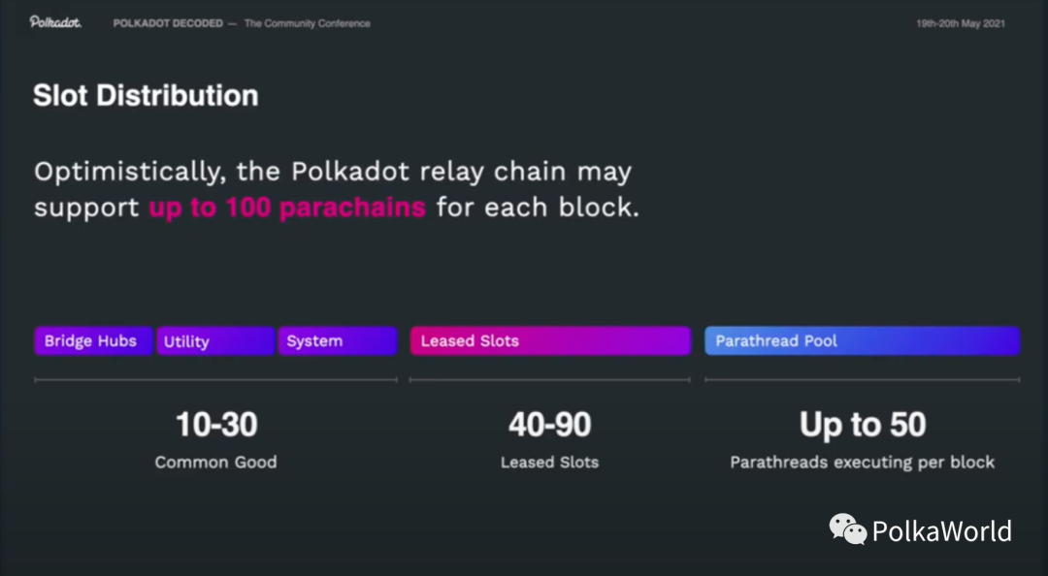Select the POLKADOT DECODED header text
The image size is (1048, 576).
pos(167,23)
